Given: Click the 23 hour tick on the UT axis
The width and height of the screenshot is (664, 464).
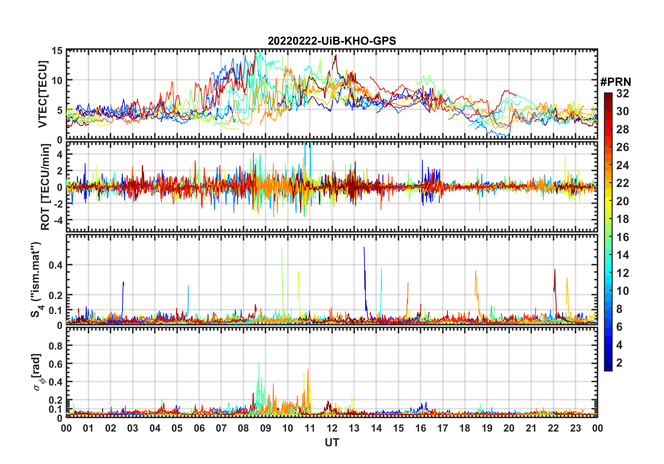Looking at the screenshot, I should (x=575, y=428).
